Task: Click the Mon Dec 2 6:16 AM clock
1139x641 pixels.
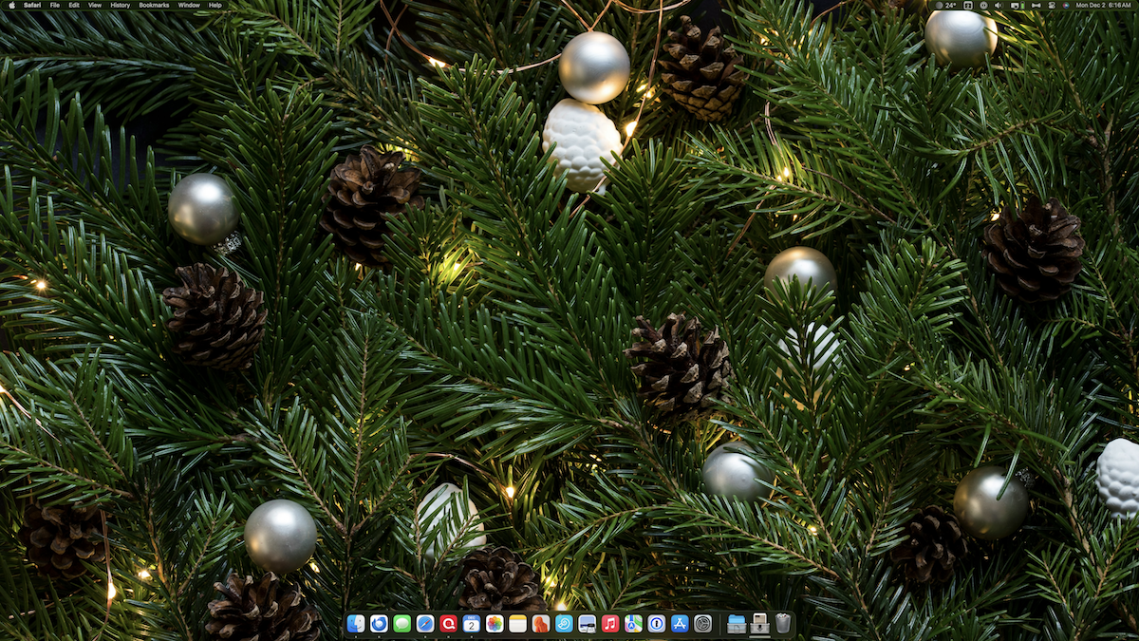Action: (1104, 5)
